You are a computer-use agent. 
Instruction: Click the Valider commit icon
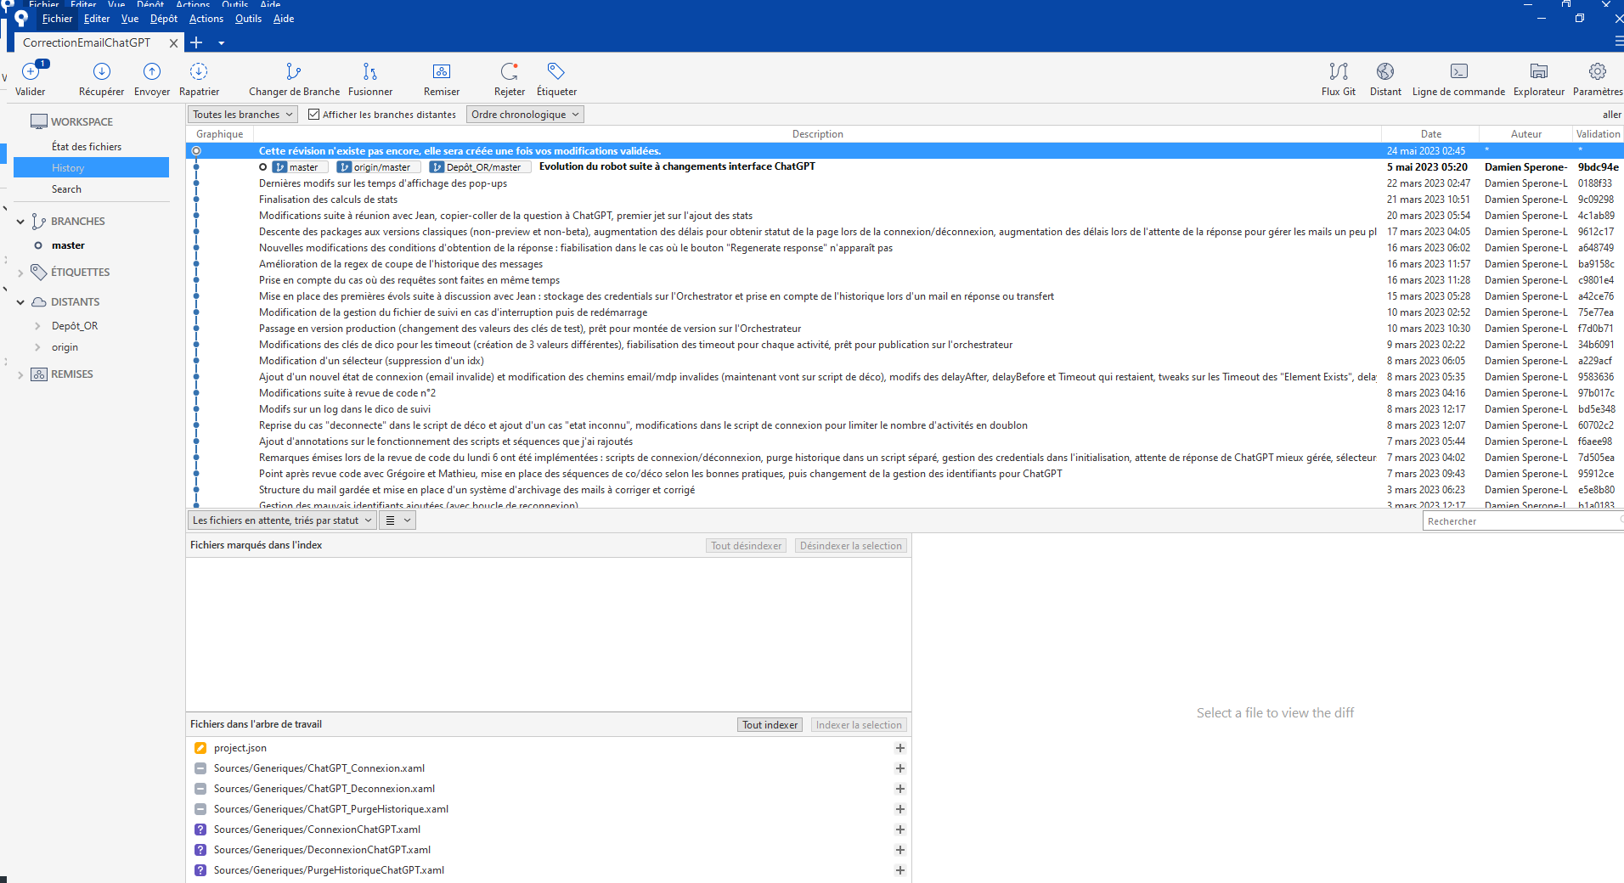click(31, 72)
